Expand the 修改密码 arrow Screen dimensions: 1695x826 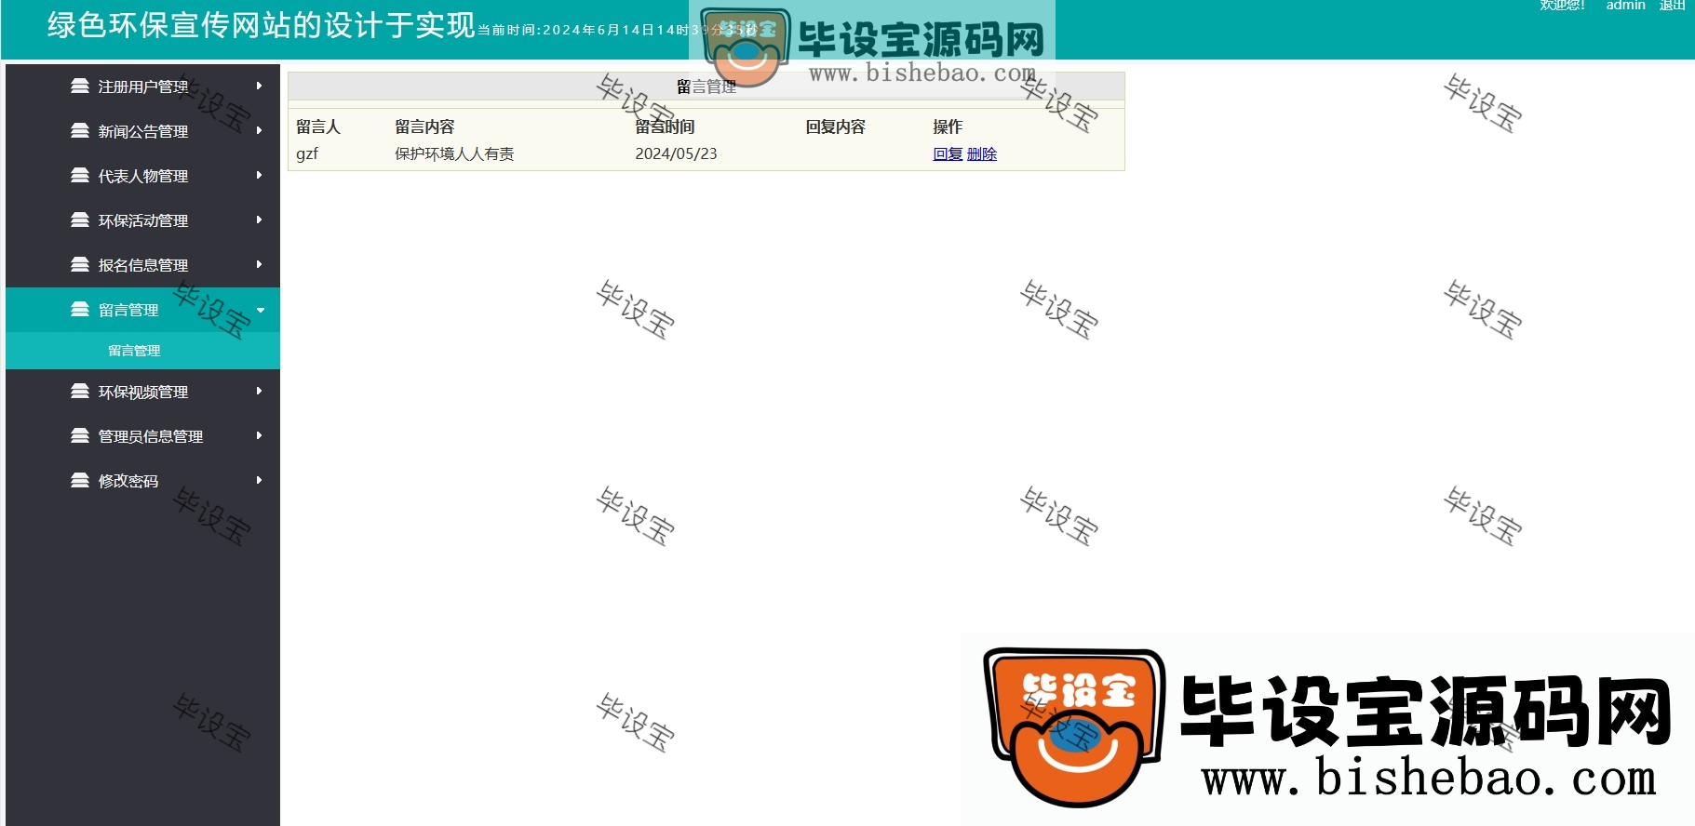click(259, 480)
